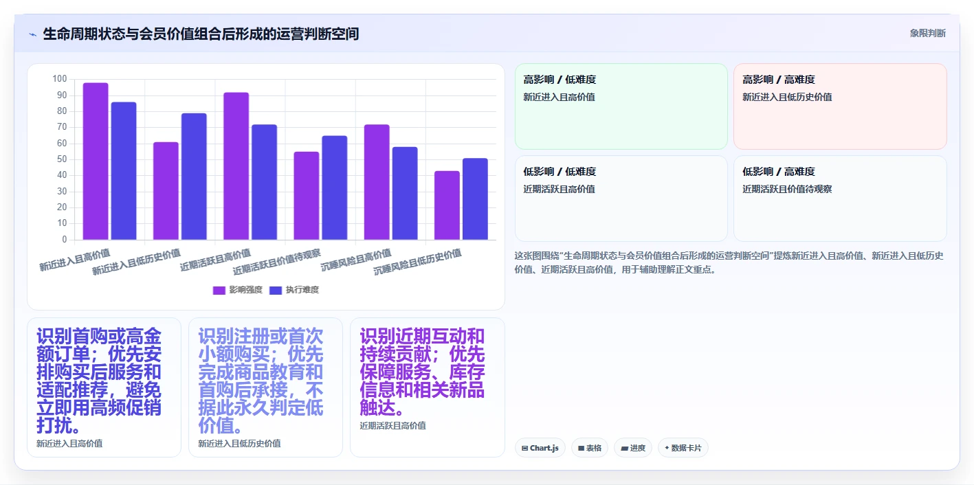Click the blue bar for 沉睡风险且高价值
974x485 pixels.
point(405,194)
